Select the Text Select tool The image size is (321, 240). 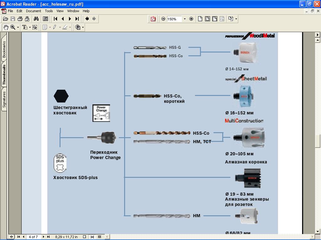pyautogui.click(x=25, y=27)
